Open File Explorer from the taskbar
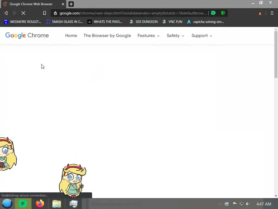This screenshot has width=278, height=209. (x=56, y=204)
